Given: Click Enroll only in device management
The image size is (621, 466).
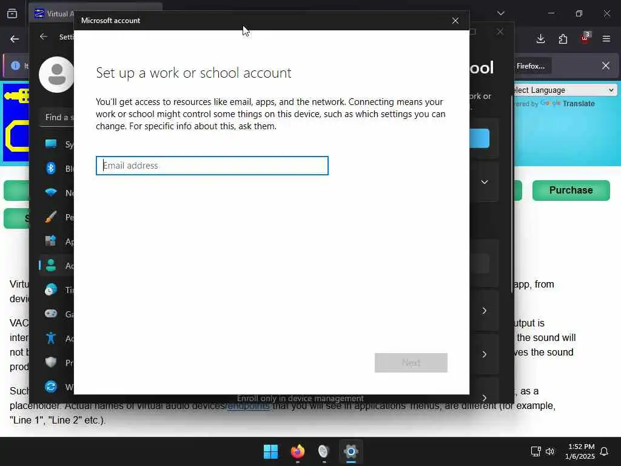Looking at the screenshot, I should click(300, 398).
